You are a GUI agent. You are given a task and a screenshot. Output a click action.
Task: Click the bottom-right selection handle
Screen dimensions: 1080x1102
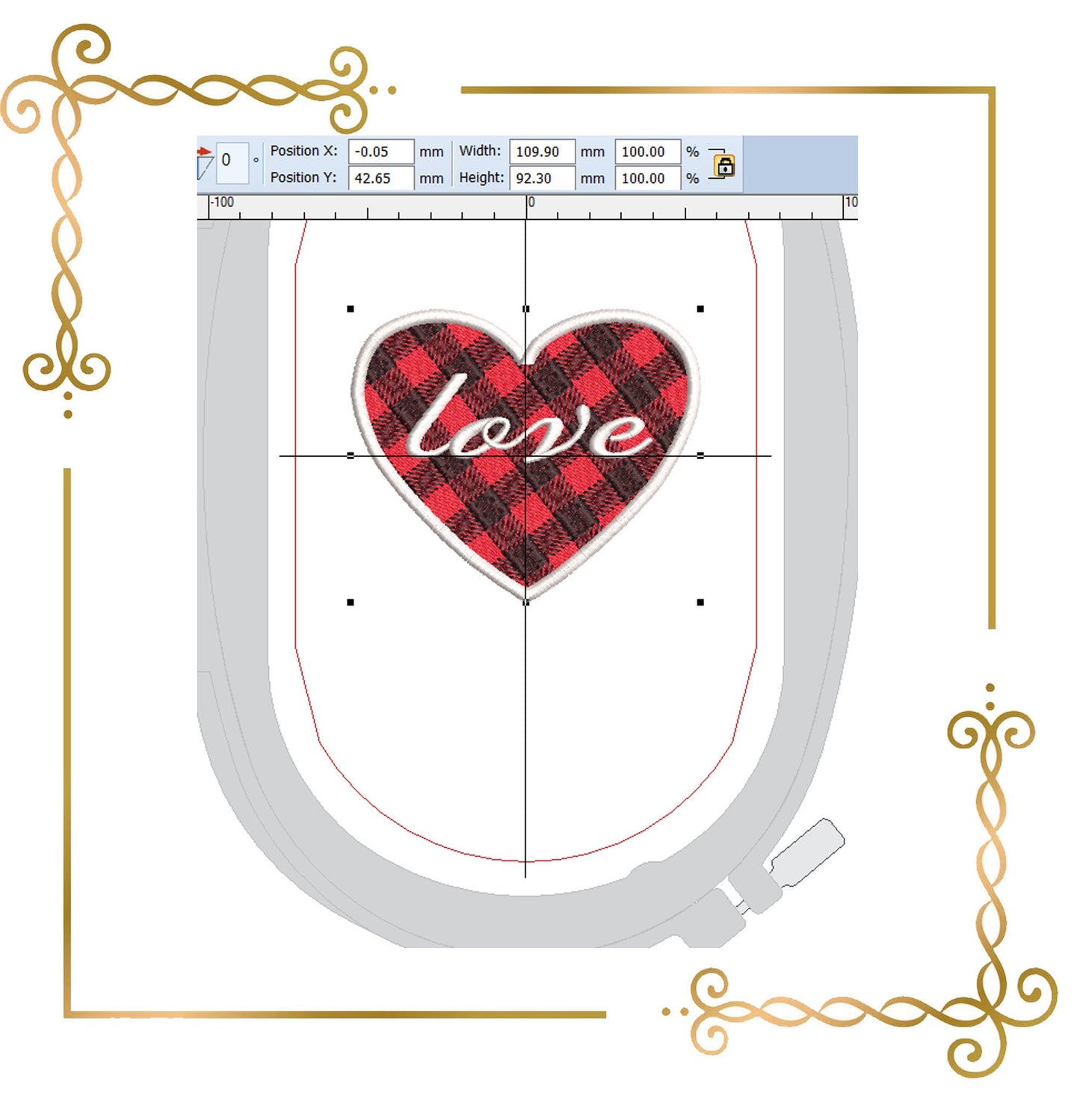[x=700, y=602]
